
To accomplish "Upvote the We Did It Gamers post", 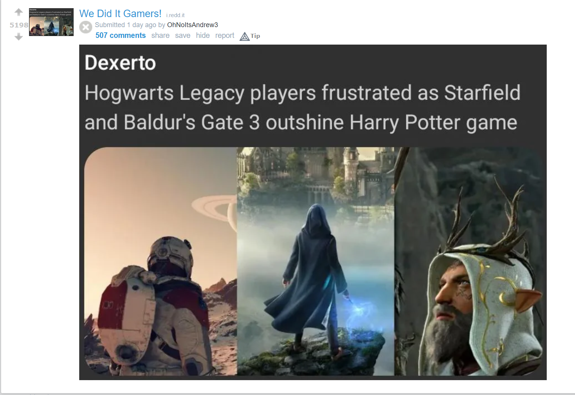I will point(19,12).
